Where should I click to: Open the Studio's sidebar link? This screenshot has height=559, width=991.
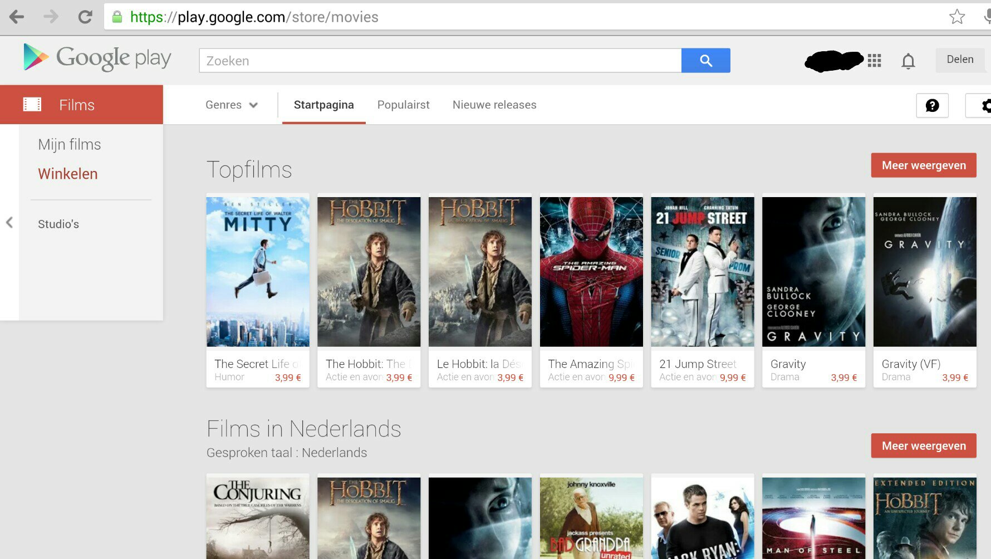pyautogui.click(x=58, y=224)
